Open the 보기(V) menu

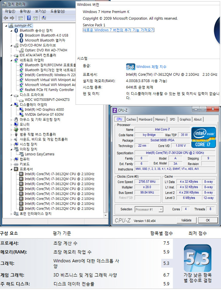coord(40,11)
